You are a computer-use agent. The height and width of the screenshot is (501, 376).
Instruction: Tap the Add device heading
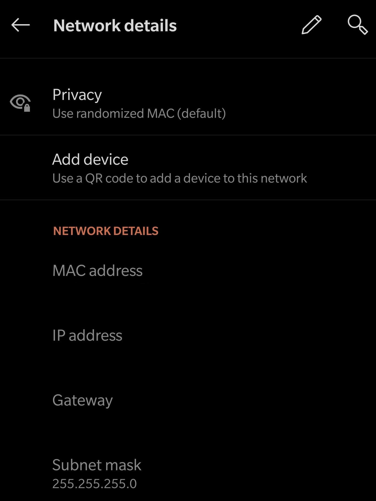coord(90,159)
